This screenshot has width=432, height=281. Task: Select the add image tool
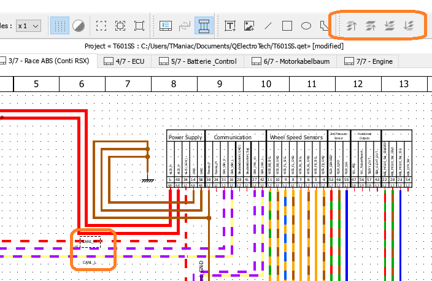tap(249, 26)
